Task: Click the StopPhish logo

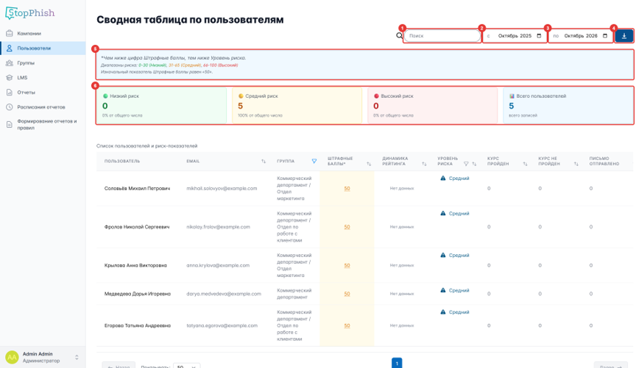Action: tap(29, 13)
